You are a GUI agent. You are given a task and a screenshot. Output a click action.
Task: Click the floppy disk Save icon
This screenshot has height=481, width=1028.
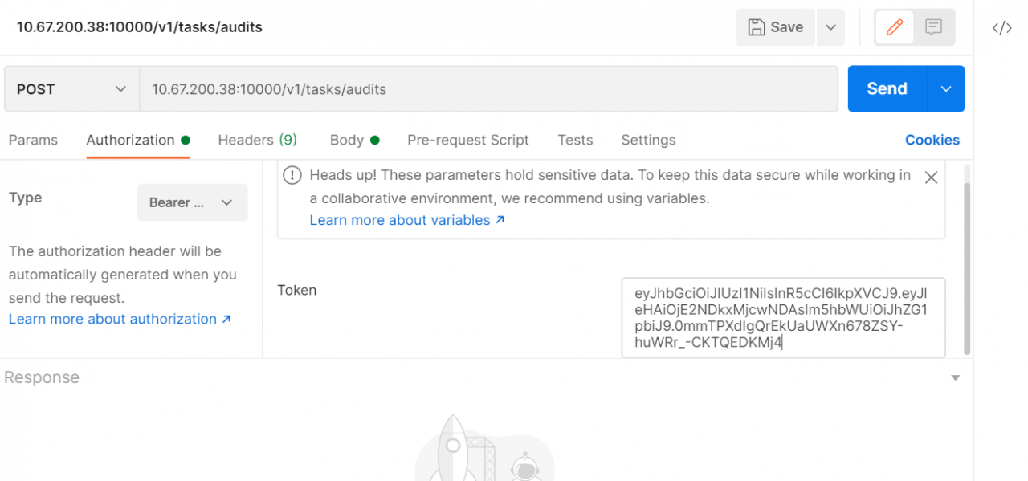[x=756, y=27]
